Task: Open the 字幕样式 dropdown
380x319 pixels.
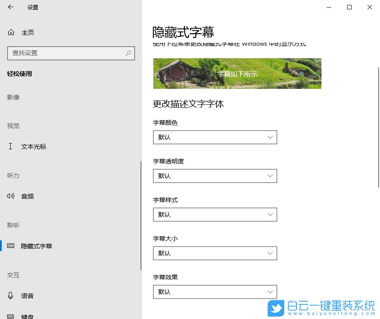Action: 215,215
